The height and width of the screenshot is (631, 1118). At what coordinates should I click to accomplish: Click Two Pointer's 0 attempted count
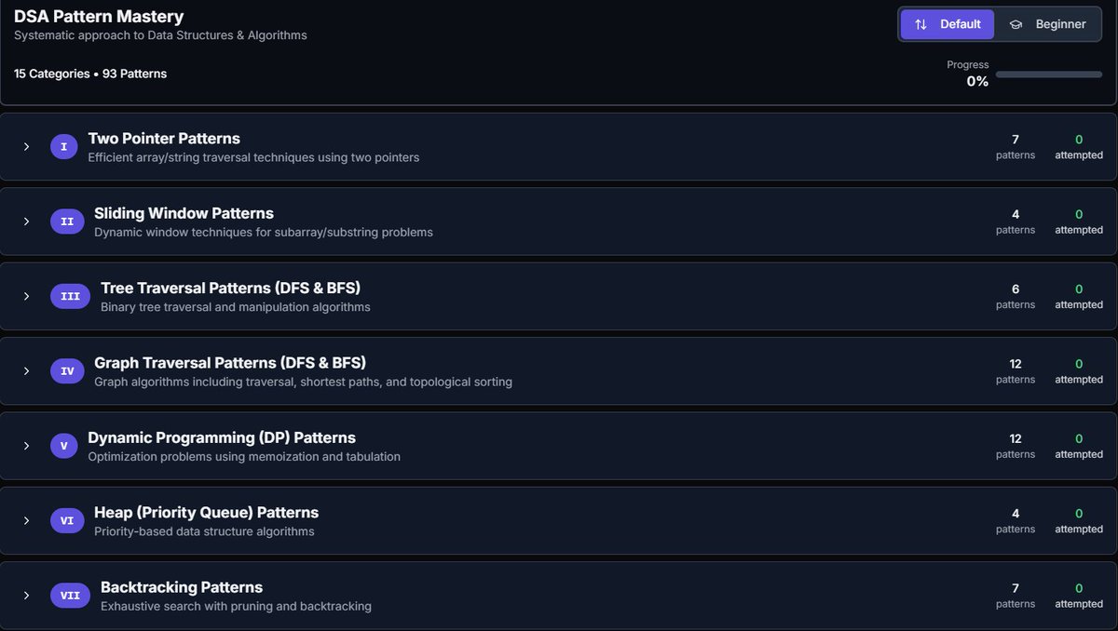[x=1079, y=147]
